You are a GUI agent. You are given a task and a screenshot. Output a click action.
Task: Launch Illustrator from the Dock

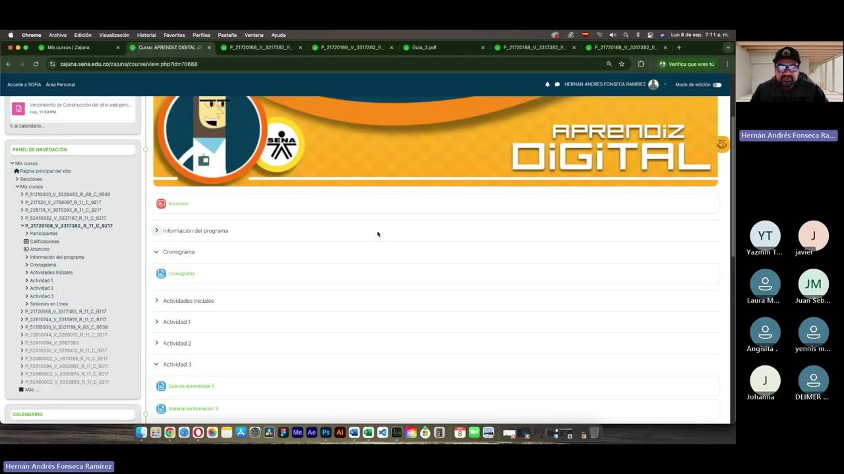click(340, 433)
